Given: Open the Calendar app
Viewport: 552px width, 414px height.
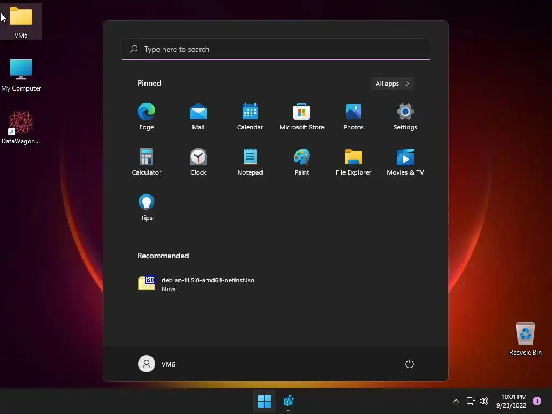Looking at the screenshot, I should tap(250, 116).
